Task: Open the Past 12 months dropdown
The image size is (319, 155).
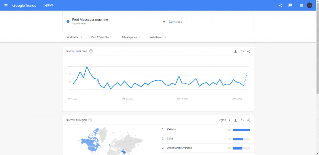Action: [102, 37]
